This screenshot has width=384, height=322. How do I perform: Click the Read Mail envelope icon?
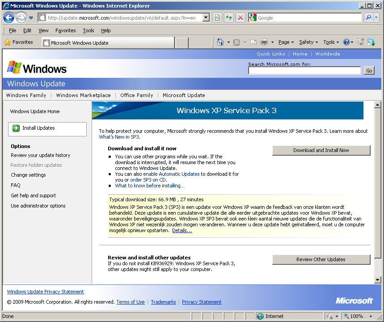tap(253, 42)
